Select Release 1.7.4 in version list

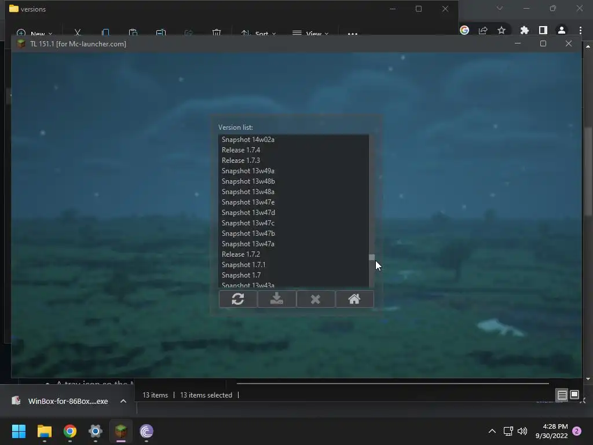[294, 150]
